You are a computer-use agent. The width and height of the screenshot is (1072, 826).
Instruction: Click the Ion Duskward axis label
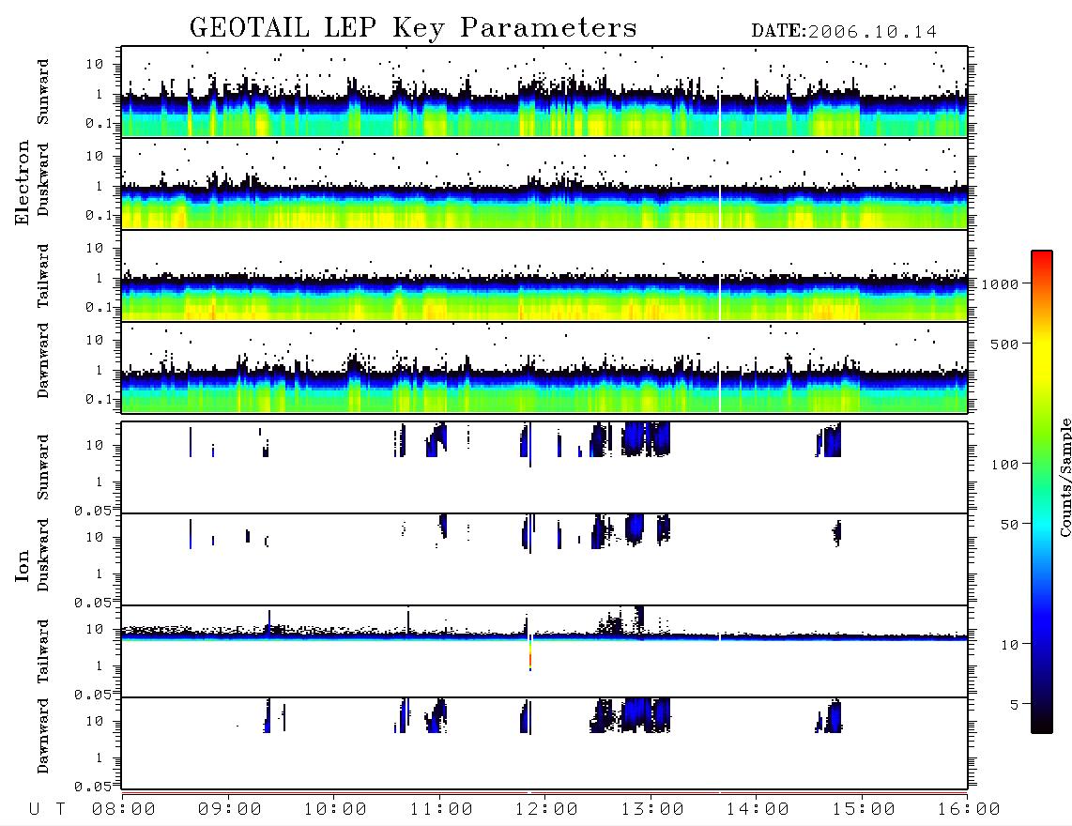43,555
